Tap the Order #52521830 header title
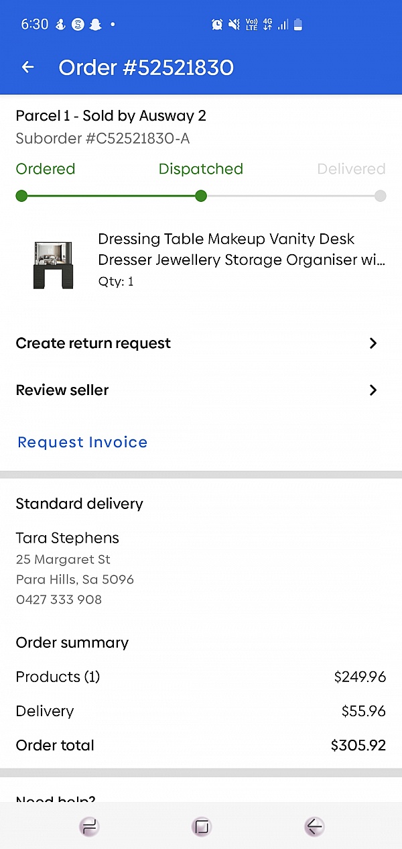Image resolution: width=402 pixels, height=849 pixels. pyautogui.click(x=146, y=68)
